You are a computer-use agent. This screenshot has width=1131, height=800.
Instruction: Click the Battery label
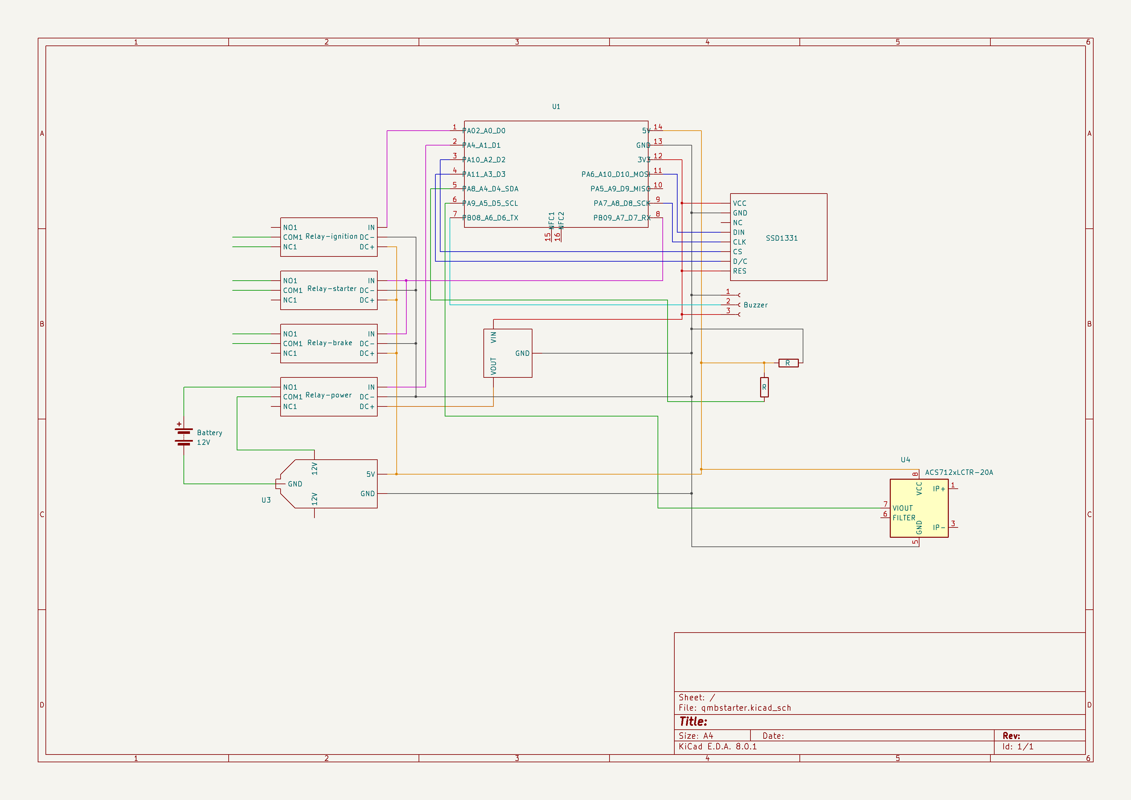[x=210, y=433]
